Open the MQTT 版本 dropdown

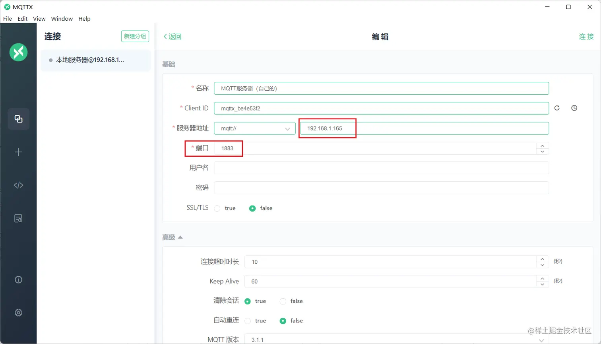[397, 340]
